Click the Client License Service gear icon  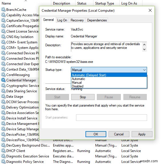tap(3, 31)
